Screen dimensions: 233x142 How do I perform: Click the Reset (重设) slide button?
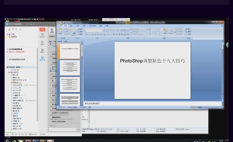coord(80,32)
